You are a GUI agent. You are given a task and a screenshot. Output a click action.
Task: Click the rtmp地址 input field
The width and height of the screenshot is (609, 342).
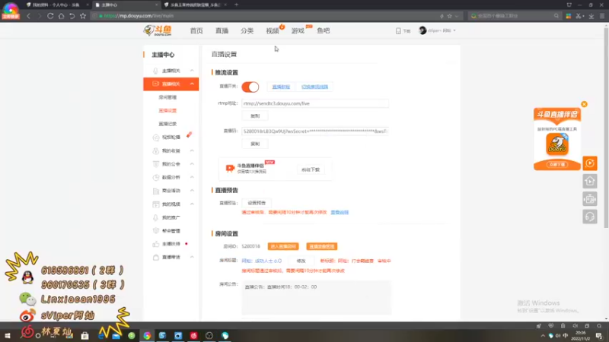[315, 103]
